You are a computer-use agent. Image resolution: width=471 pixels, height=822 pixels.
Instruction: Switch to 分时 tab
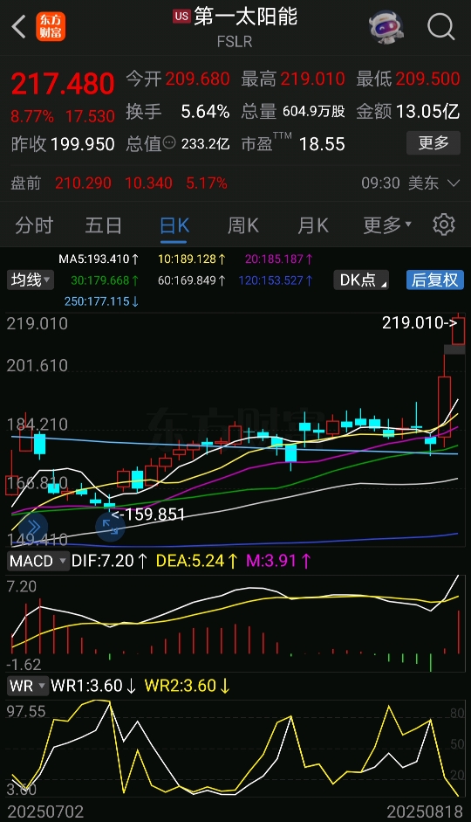(34, 225)
